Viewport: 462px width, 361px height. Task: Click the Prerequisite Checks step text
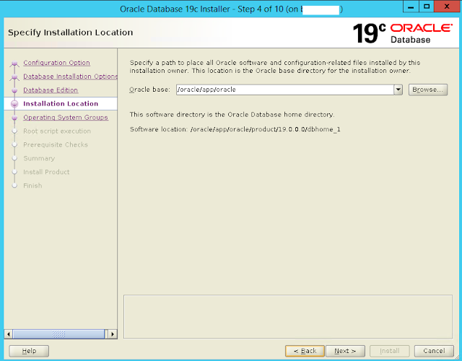[x=56, y=144]
